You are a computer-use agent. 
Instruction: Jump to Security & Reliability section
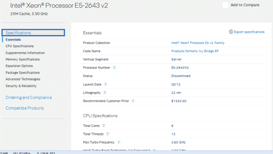coord(21,86)
